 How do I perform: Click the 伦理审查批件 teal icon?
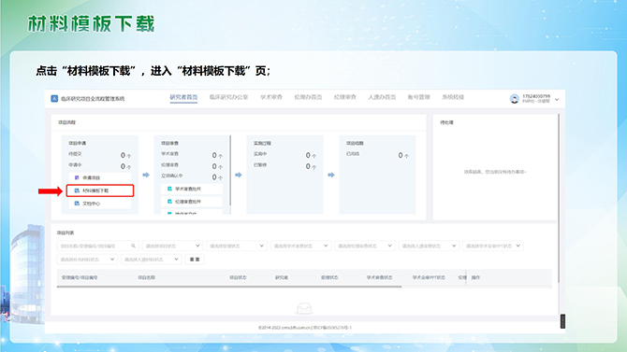[169, 202]
